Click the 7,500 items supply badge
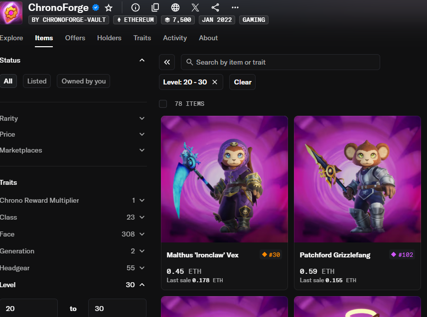This screenshot has height=317, width=427. click(x=178, y=20)
